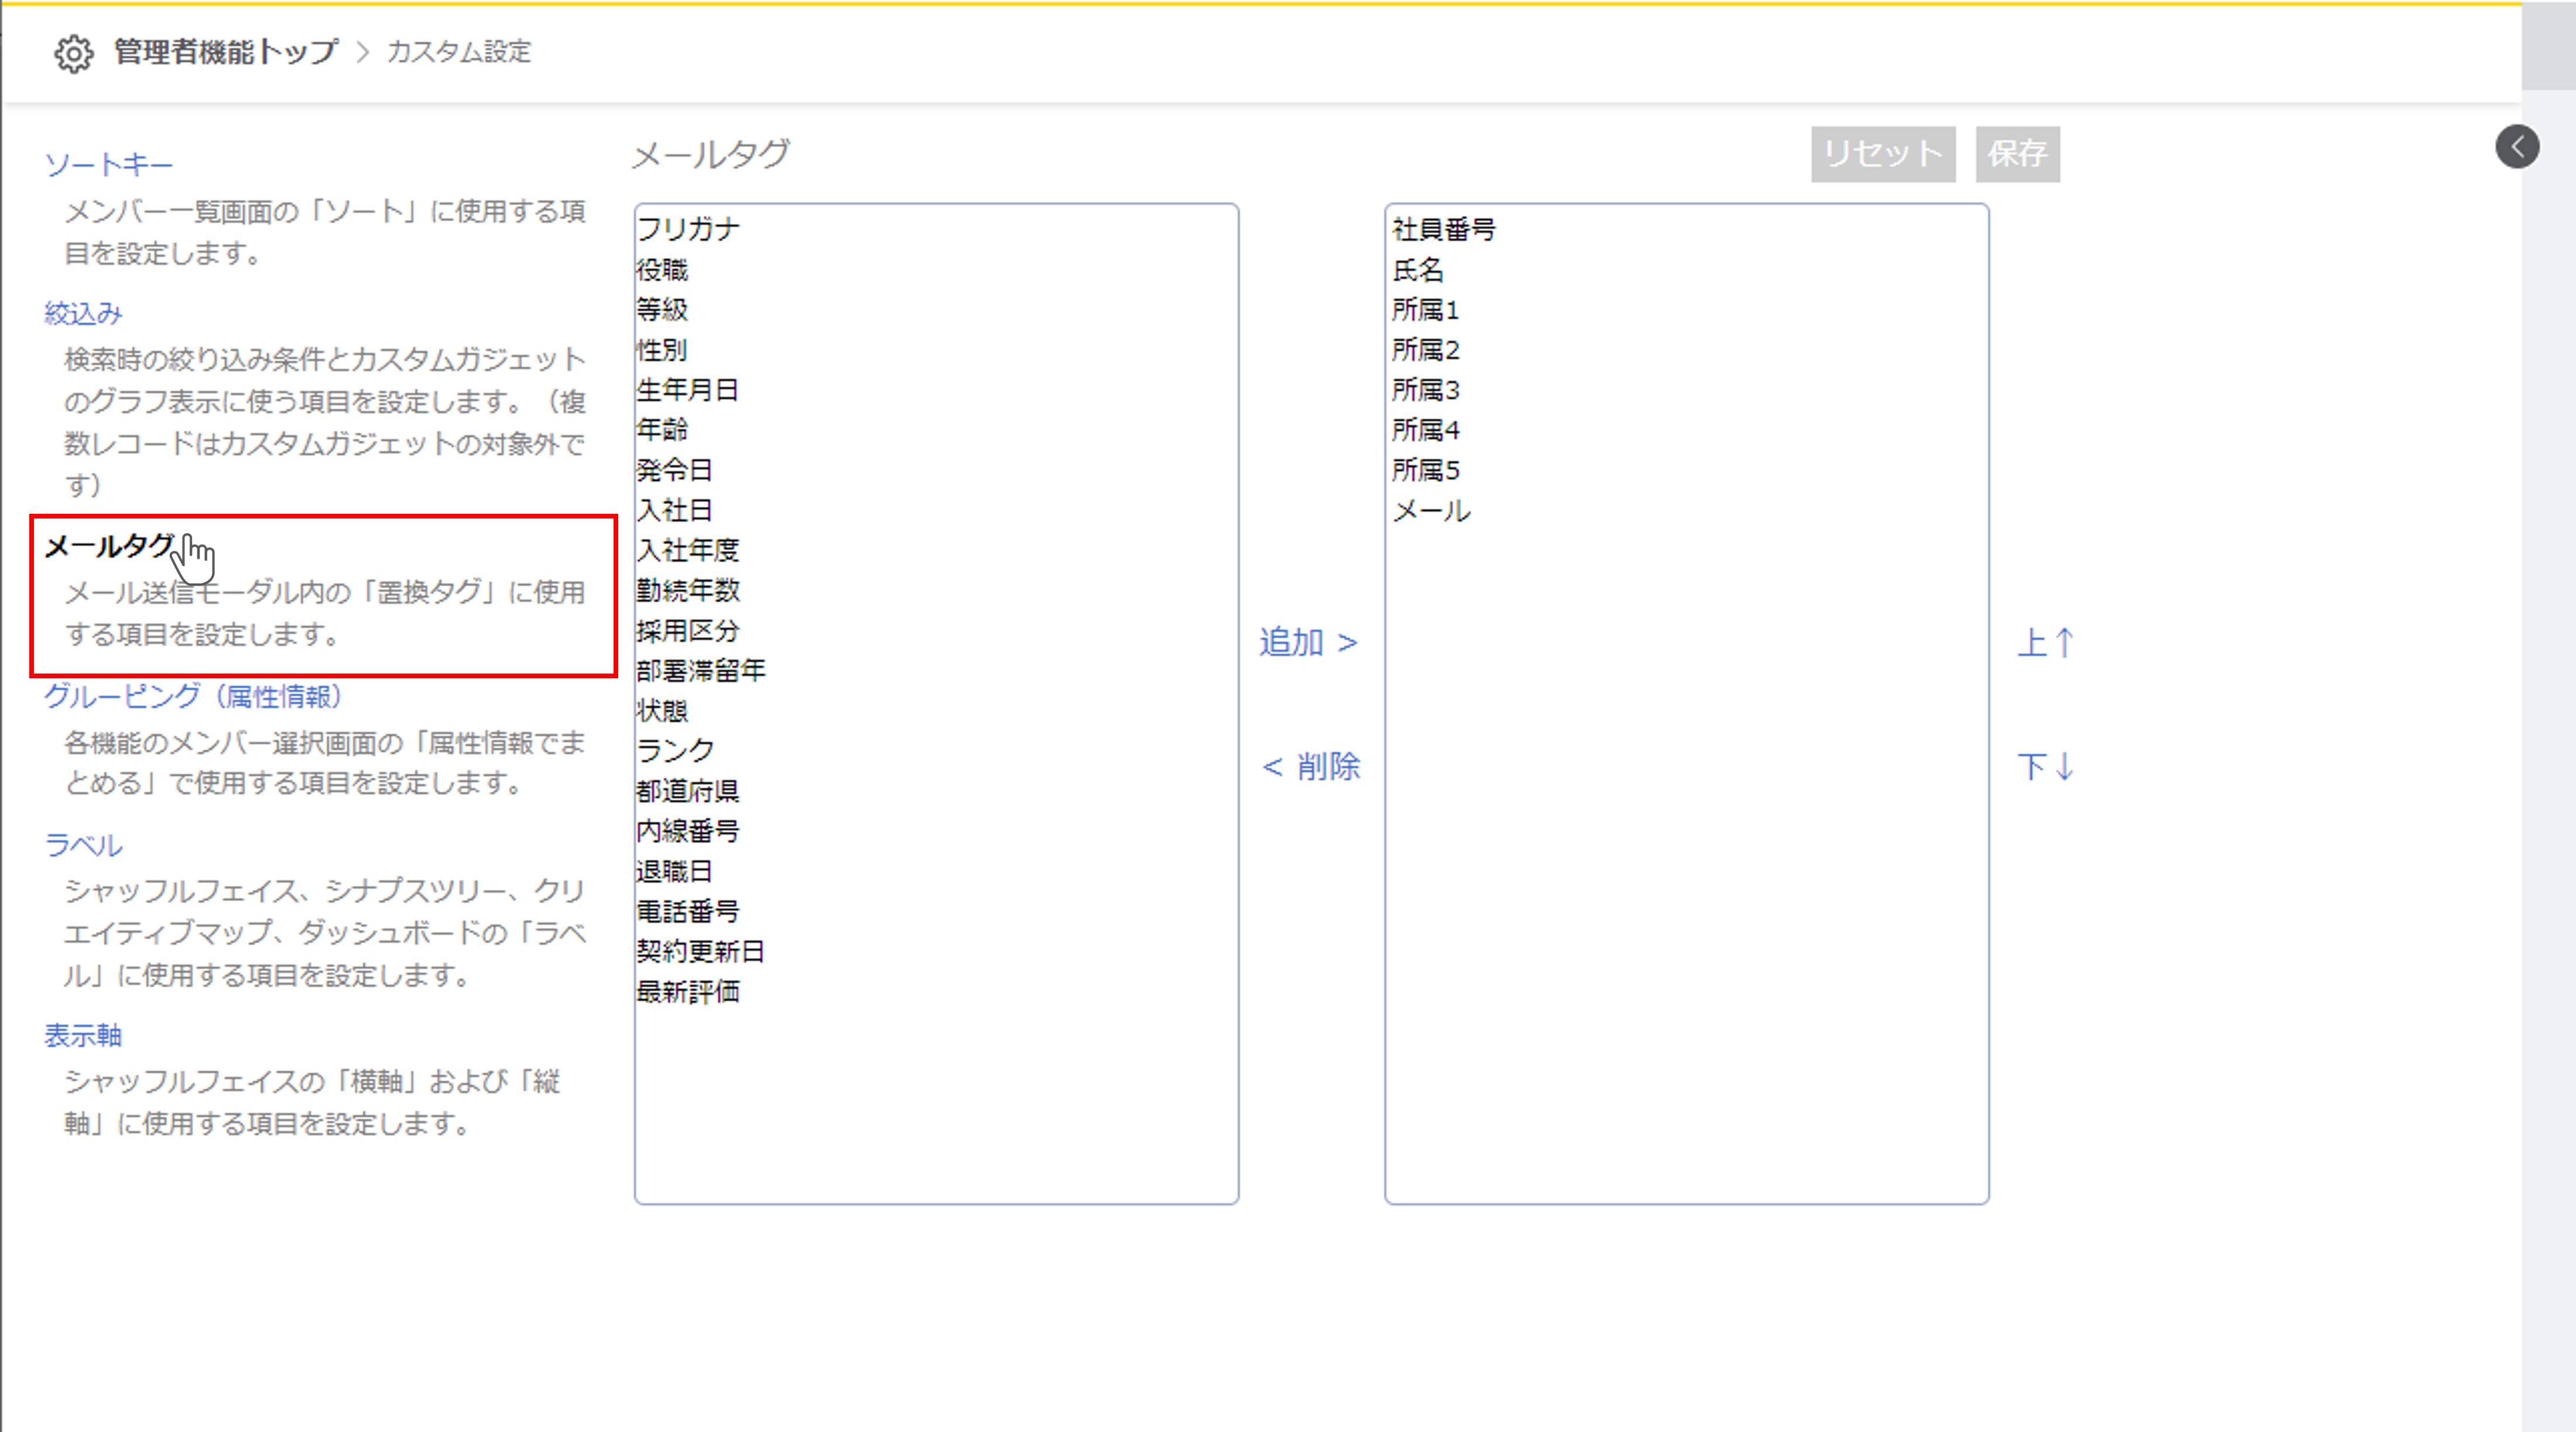The height and width of the screenshot is (1432, 2576).
Task: Select 最新評価 in the available items list
Action: point(688,991)
